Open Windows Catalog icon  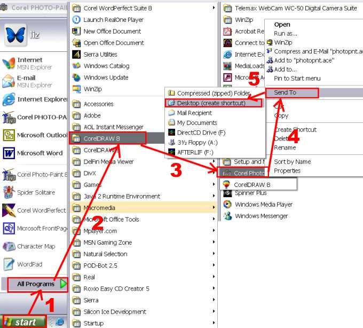tap(76, 66)
